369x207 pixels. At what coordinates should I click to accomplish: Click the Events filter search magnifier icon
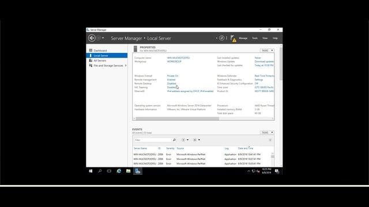coord(174,140)
